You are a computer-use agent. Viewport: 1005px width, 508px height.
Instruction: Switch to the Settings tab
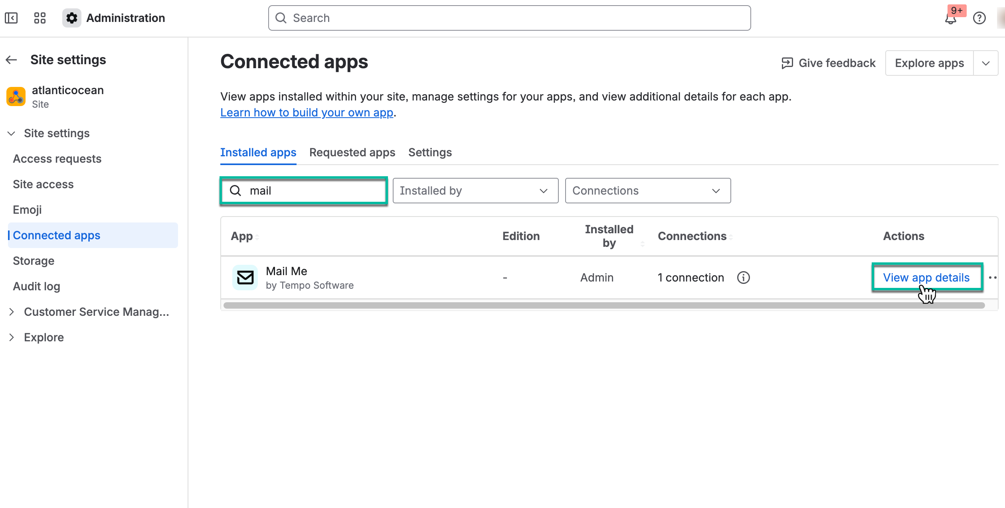coord(430,152)
